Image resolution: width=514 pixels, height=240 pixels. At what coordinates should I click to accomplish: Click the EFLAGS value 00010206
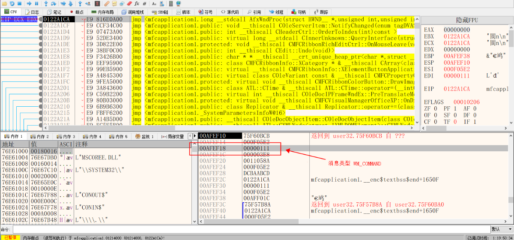coord(467,102)
